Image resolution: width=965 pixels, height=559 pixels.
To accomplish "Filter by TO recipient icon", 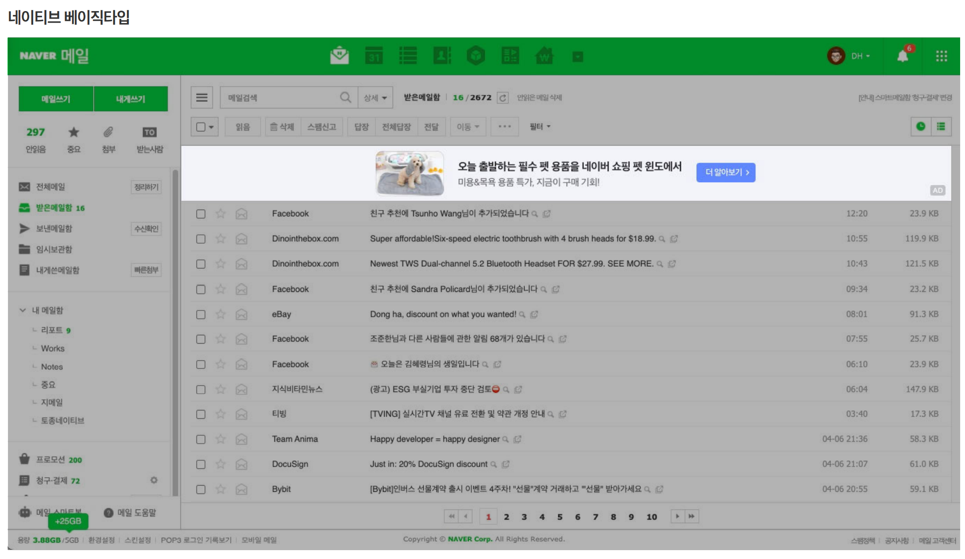I will tap(150, 132).
